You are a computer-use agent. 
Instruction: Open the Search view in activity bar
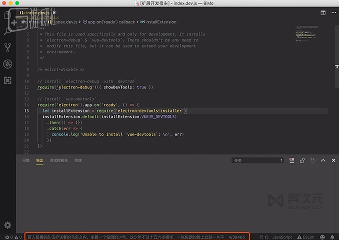pyautogui.click(x=8, y=31)
